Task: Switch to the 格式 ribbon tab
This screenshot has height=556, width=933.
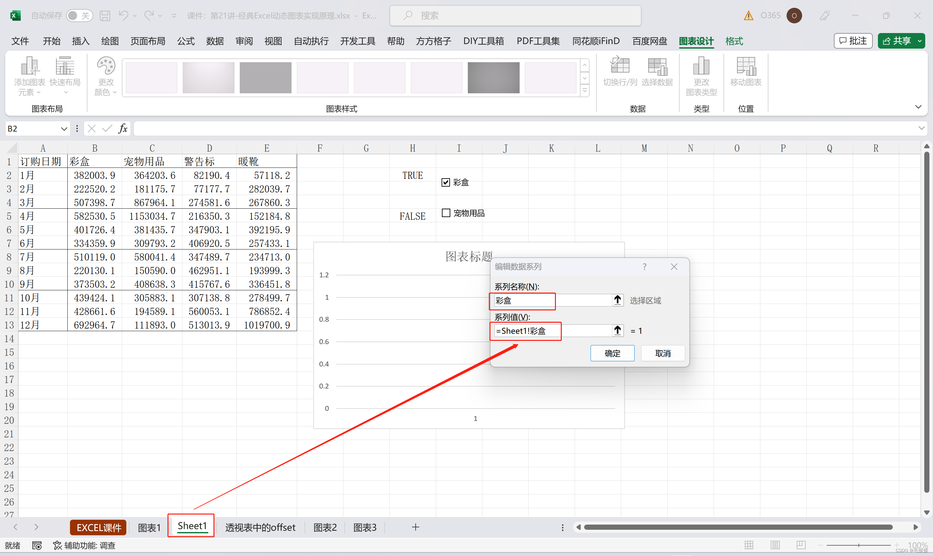Action: (734, 41)
